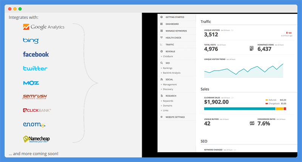Click the Homepage Views document icon
Image resolution: width=302 pixels, height=162 pixels.
coord(251,48)
